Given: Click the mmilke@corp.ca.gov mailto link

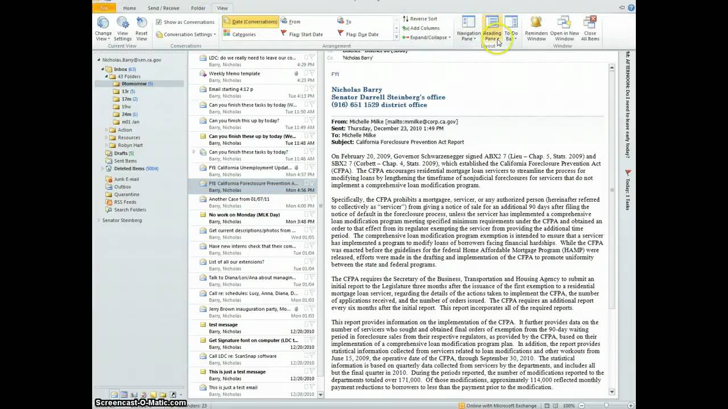Looking at the screenshot, I should pos(421,122).
